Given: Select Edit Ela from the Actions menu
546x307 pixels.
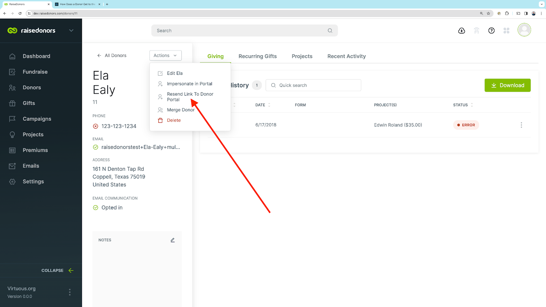Looking at the screenshot, I should pos(175,73).
